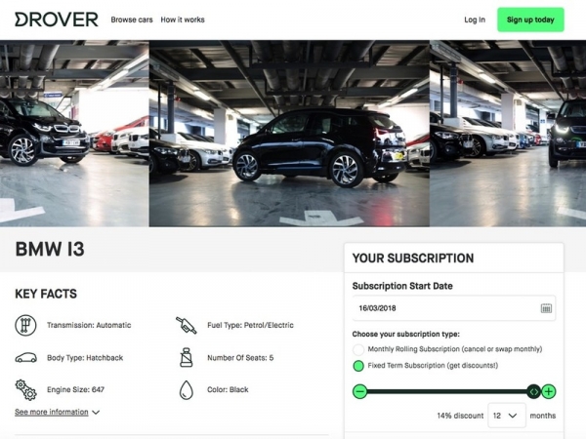Click the engine size gears icon
Screen dimensions: 586x439
tap(25, 389)
